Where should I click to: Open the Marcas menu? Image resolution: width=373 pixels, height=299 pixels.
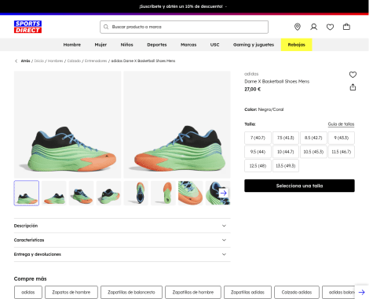tap(188, 45)
